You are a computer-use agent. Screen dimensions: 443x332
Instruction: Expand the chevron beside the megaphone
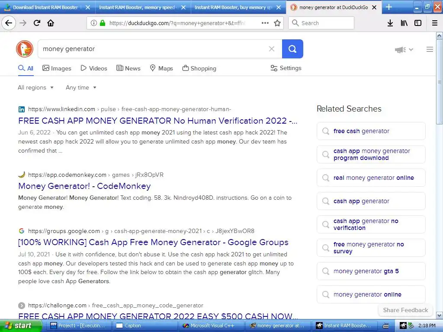click(411, 50)
